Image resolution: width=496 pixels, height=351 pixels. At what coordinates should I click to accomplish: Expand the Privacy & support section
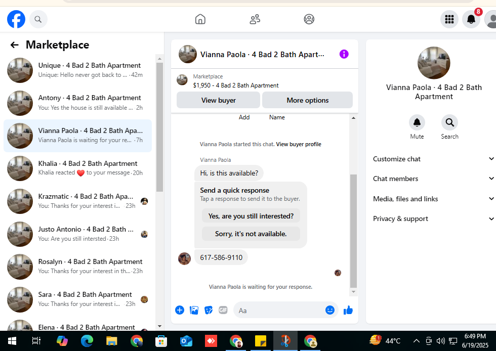tap(433, 218)
